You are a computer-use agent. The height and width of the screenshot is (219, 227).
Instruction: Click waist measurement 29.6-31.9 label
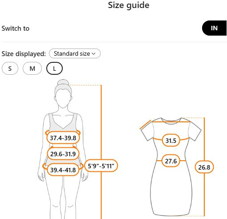click(x=63, y=154)
